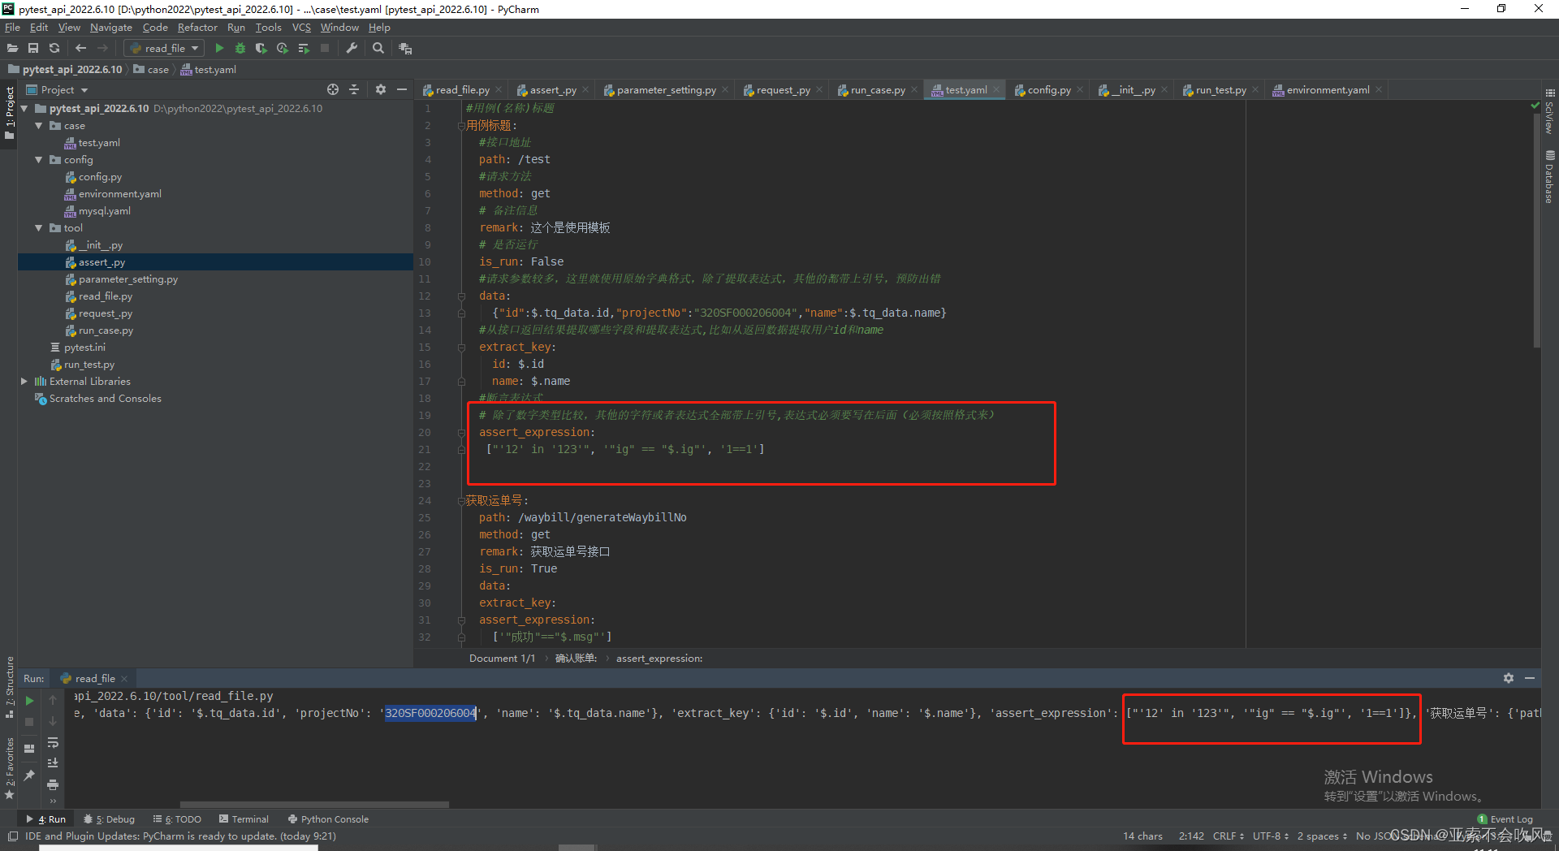Viewport: 1559px width, 851px height.
Task: Open the Python Console tool window
Action: click(328, 819)
